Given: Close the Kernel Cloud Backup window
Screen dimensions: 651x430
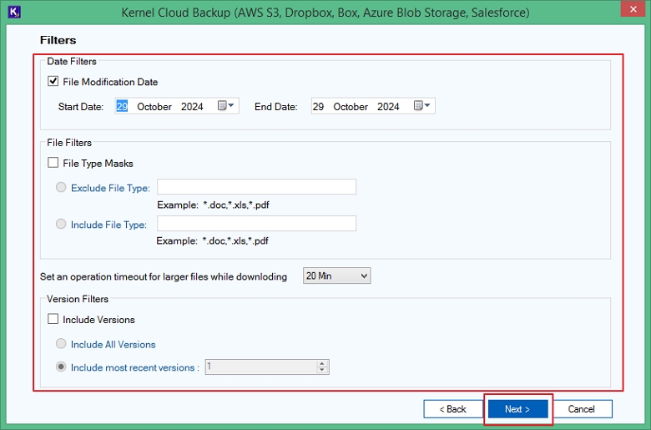Looking at the screenshot, I should (633, 9).
